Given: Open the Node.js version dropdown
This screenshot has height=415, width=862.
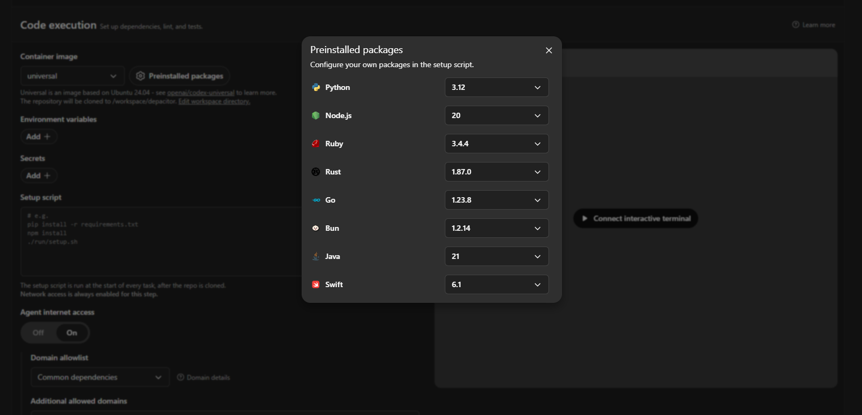Looking at the screenshot, I should (496, 115).
